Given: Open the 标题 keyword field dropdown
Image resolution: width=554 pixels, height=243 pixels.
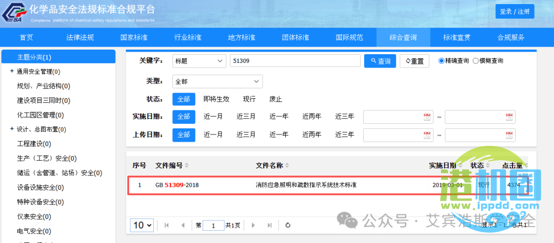Looking at the screenshot, I should (x=199, y=61).
